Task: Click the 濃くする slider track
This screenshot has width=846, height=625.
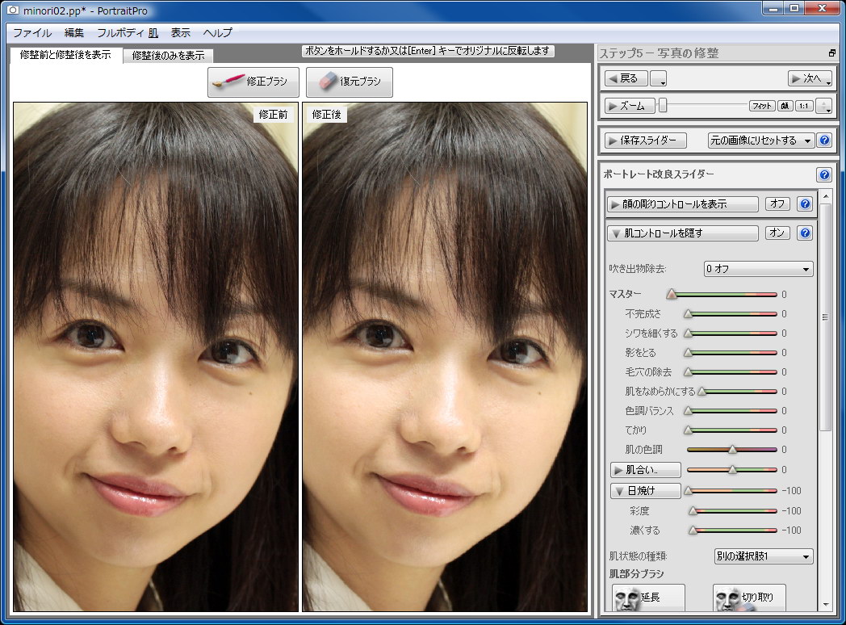Action: coord(734,530)
